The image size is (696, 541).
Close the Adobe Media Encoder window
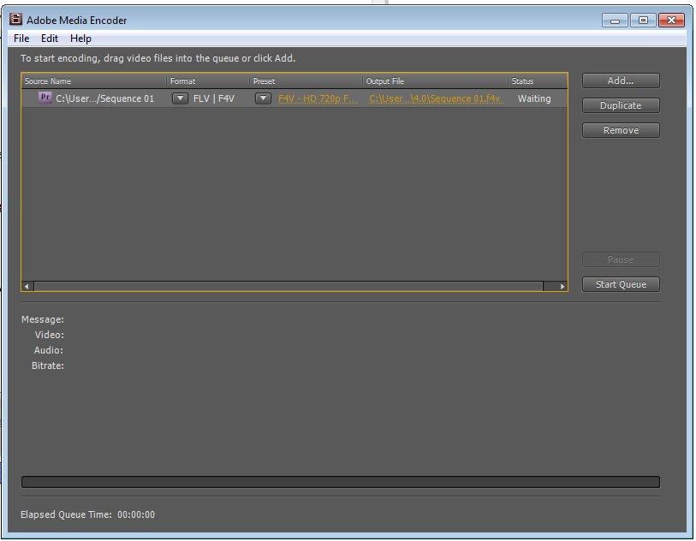[x=671, y=21]
